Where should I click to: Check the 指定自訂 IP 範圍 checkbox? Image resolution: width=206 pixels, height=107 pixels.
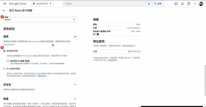tap(8, 61)
